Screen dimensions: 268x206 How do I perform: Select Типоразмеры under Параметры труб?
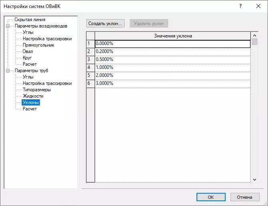pos(37,90)
